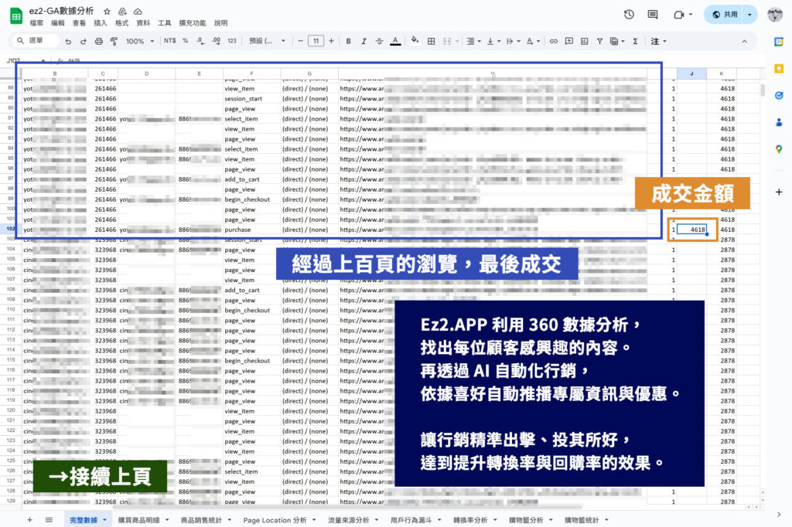The height and width of the screenshot is (527, 792).
Task: Open share options dropdown arrow
Action: click(x=750, y=15)
